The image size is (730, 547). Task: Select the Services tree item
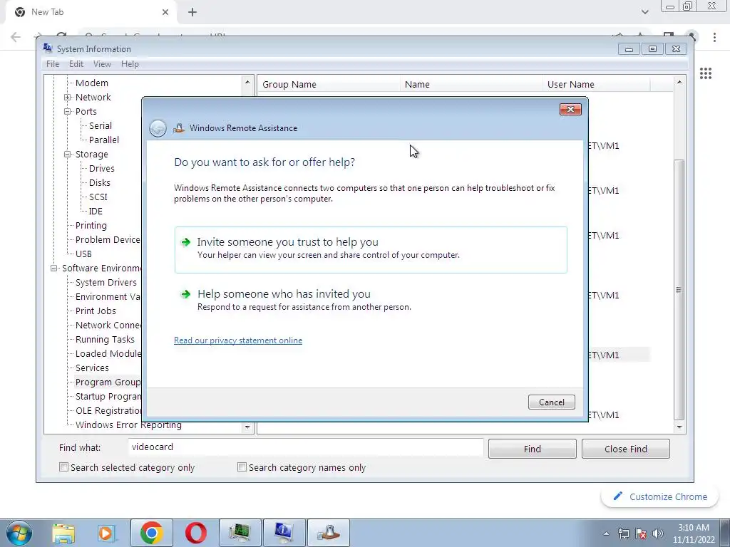click(x=92, y=368)
